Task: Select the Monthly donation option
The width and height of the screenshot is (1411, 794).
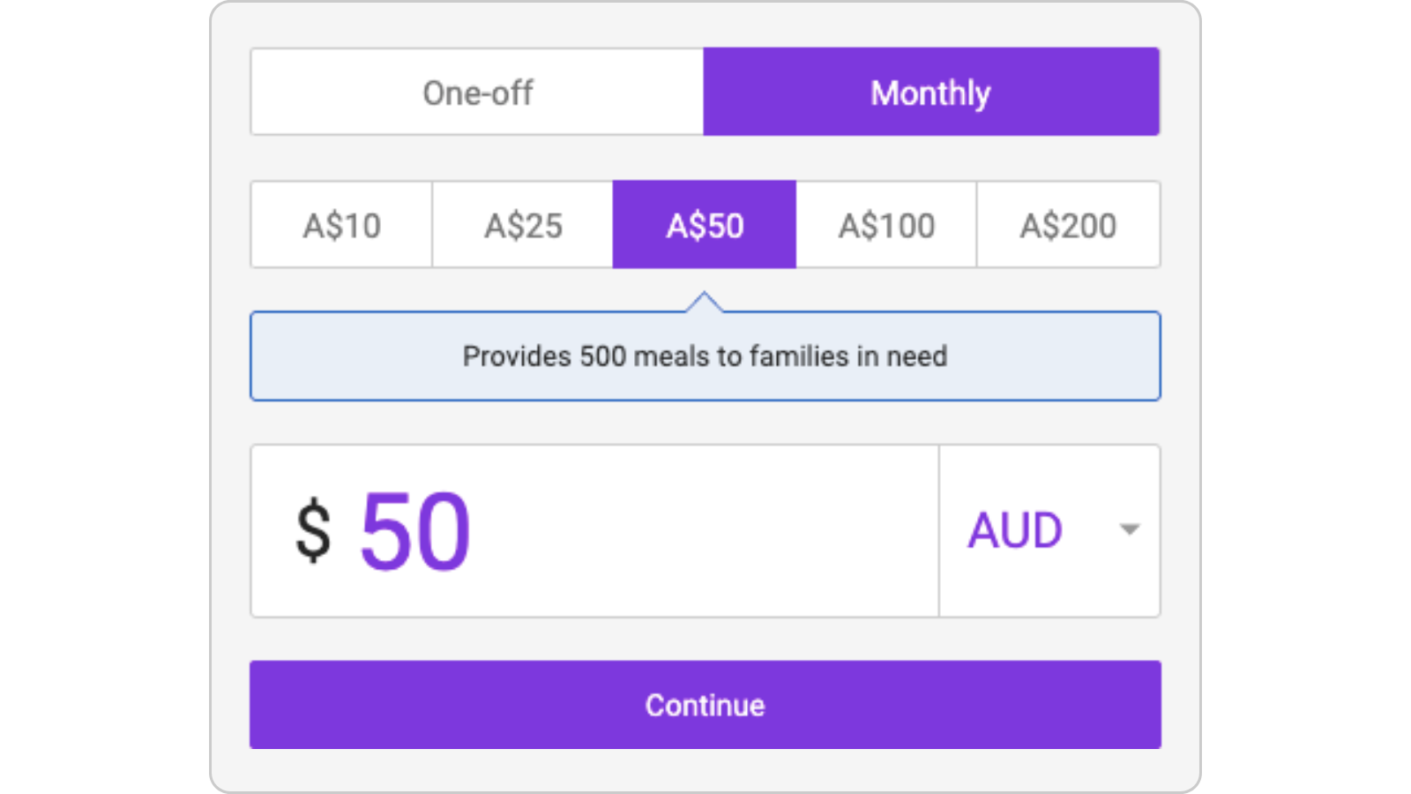Action: (x=930, y=92)
